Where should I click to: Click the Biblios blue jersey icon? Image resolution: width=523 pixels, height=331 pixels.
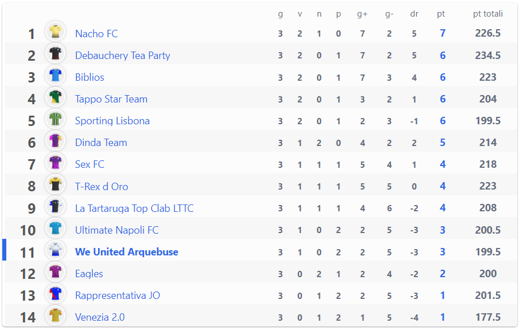click(55, 75)
